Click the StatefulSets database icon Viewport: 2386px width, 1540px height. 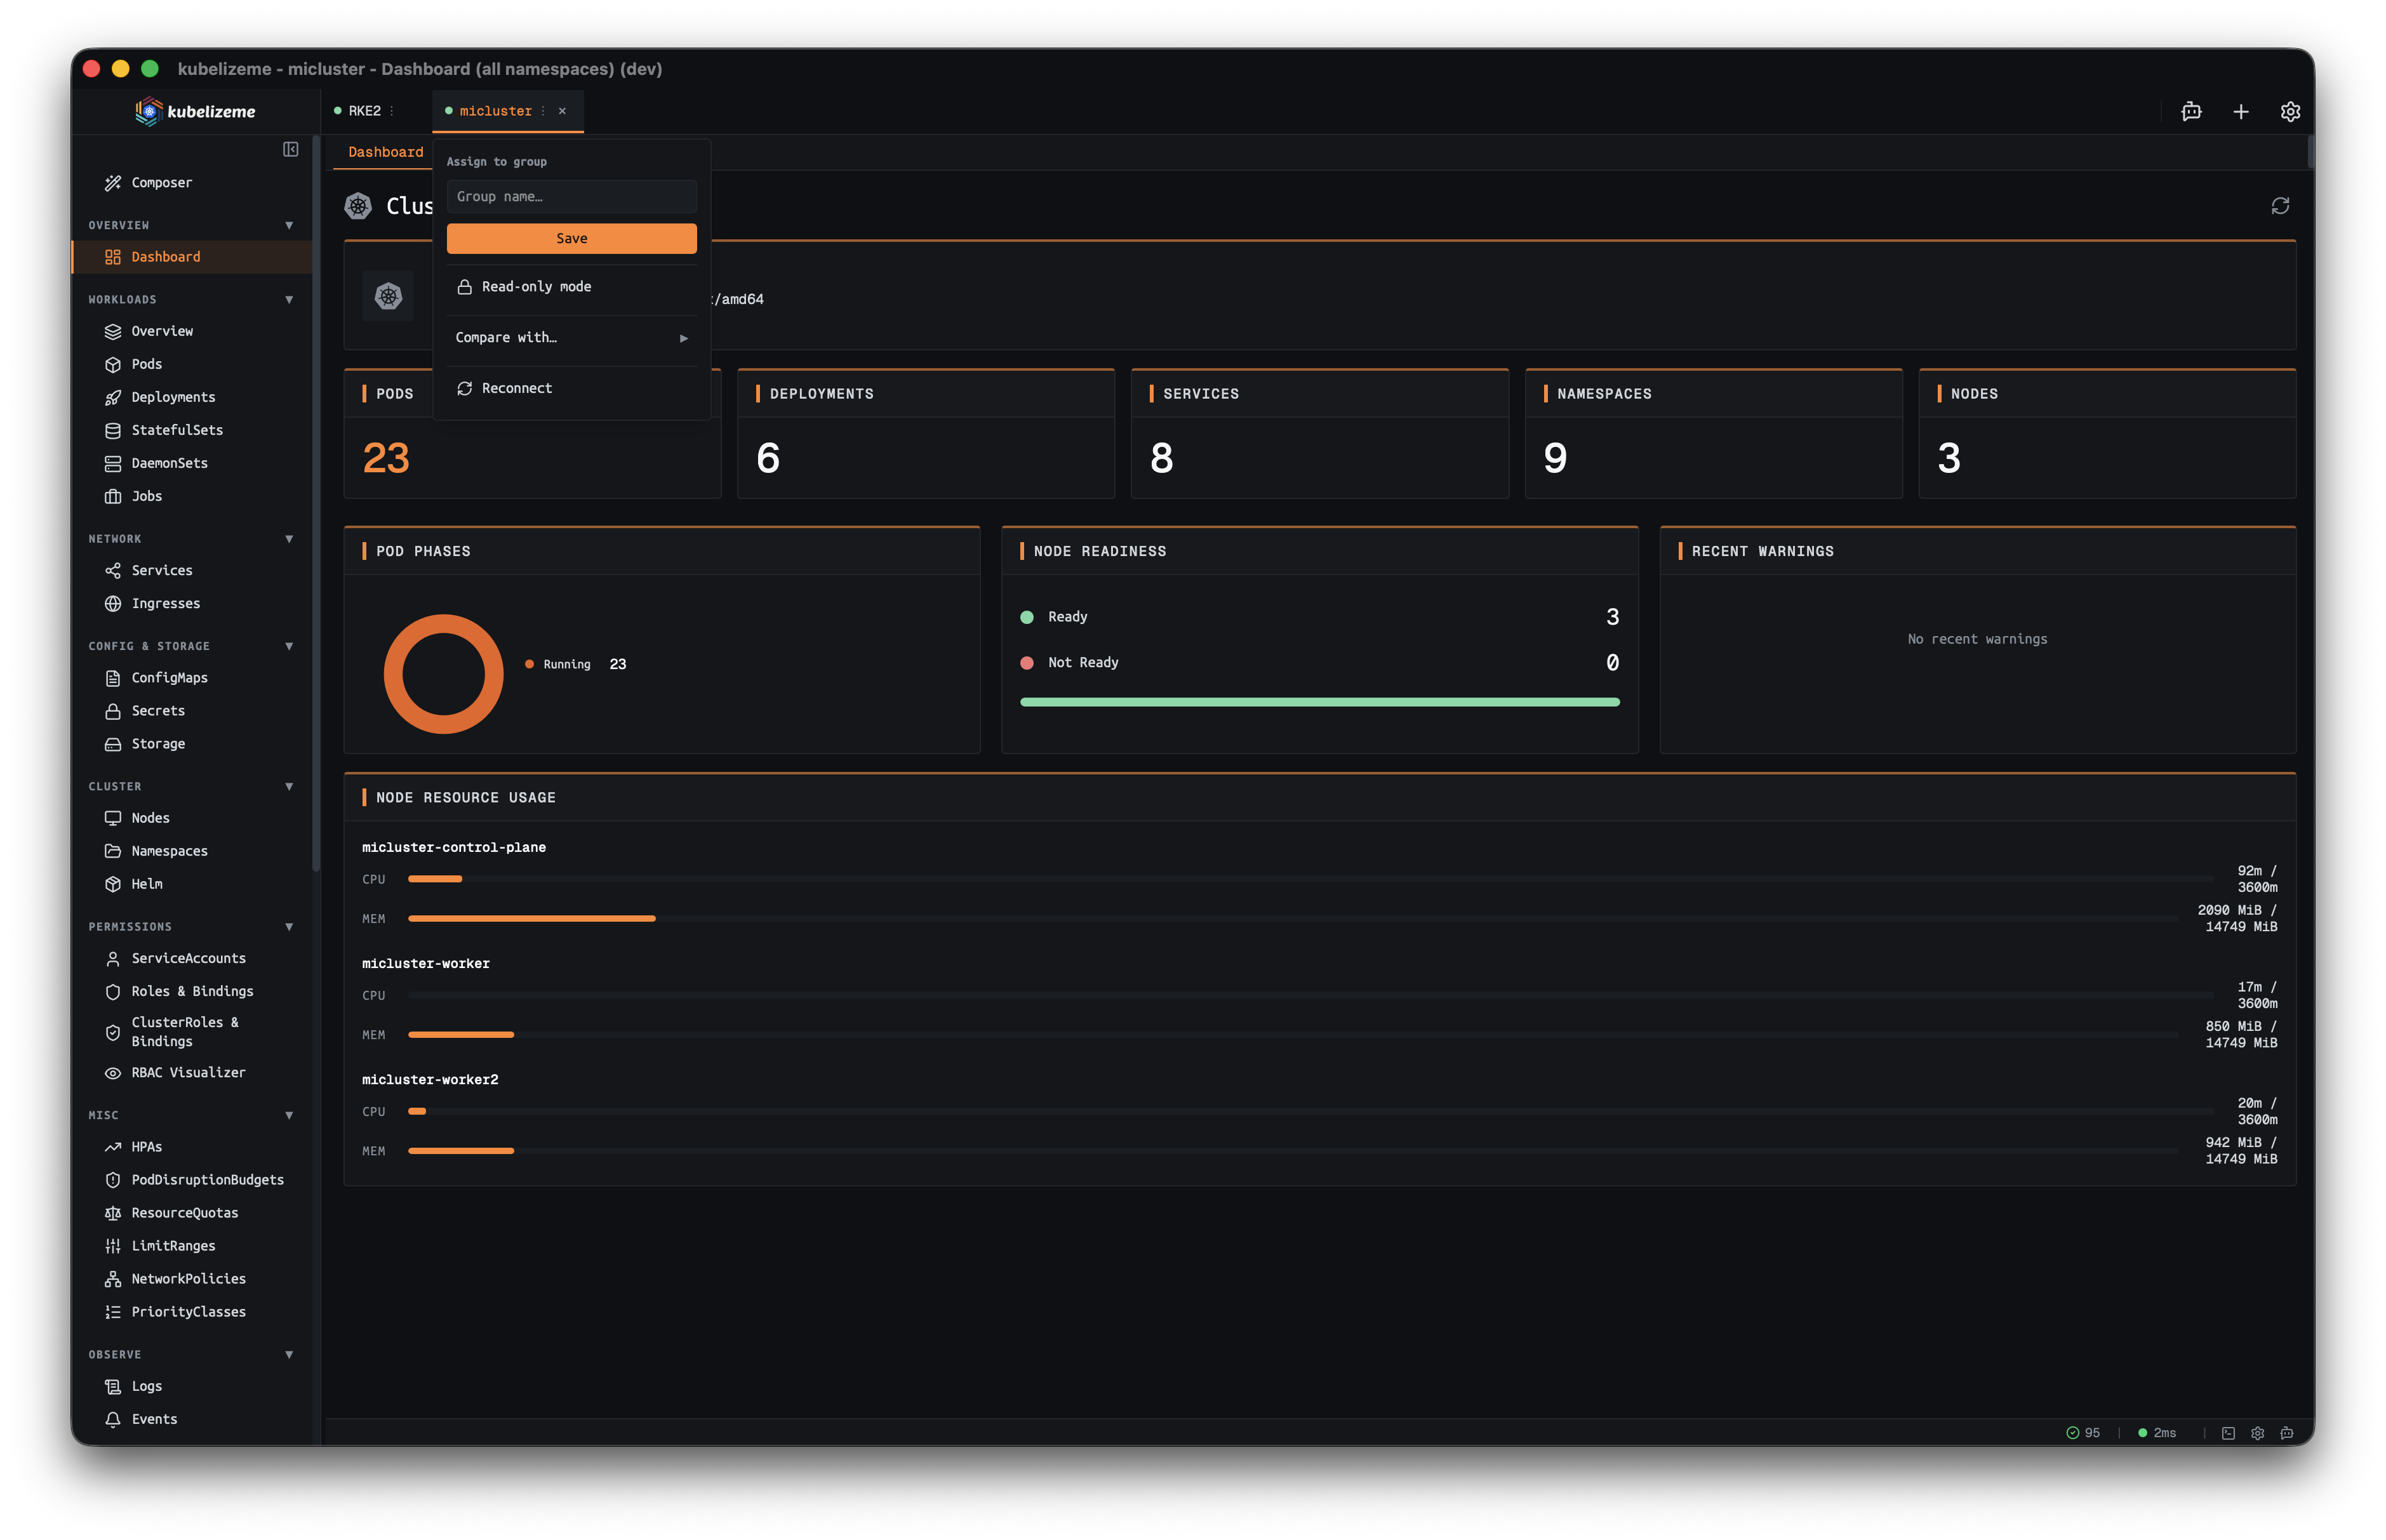pos(113,431)
